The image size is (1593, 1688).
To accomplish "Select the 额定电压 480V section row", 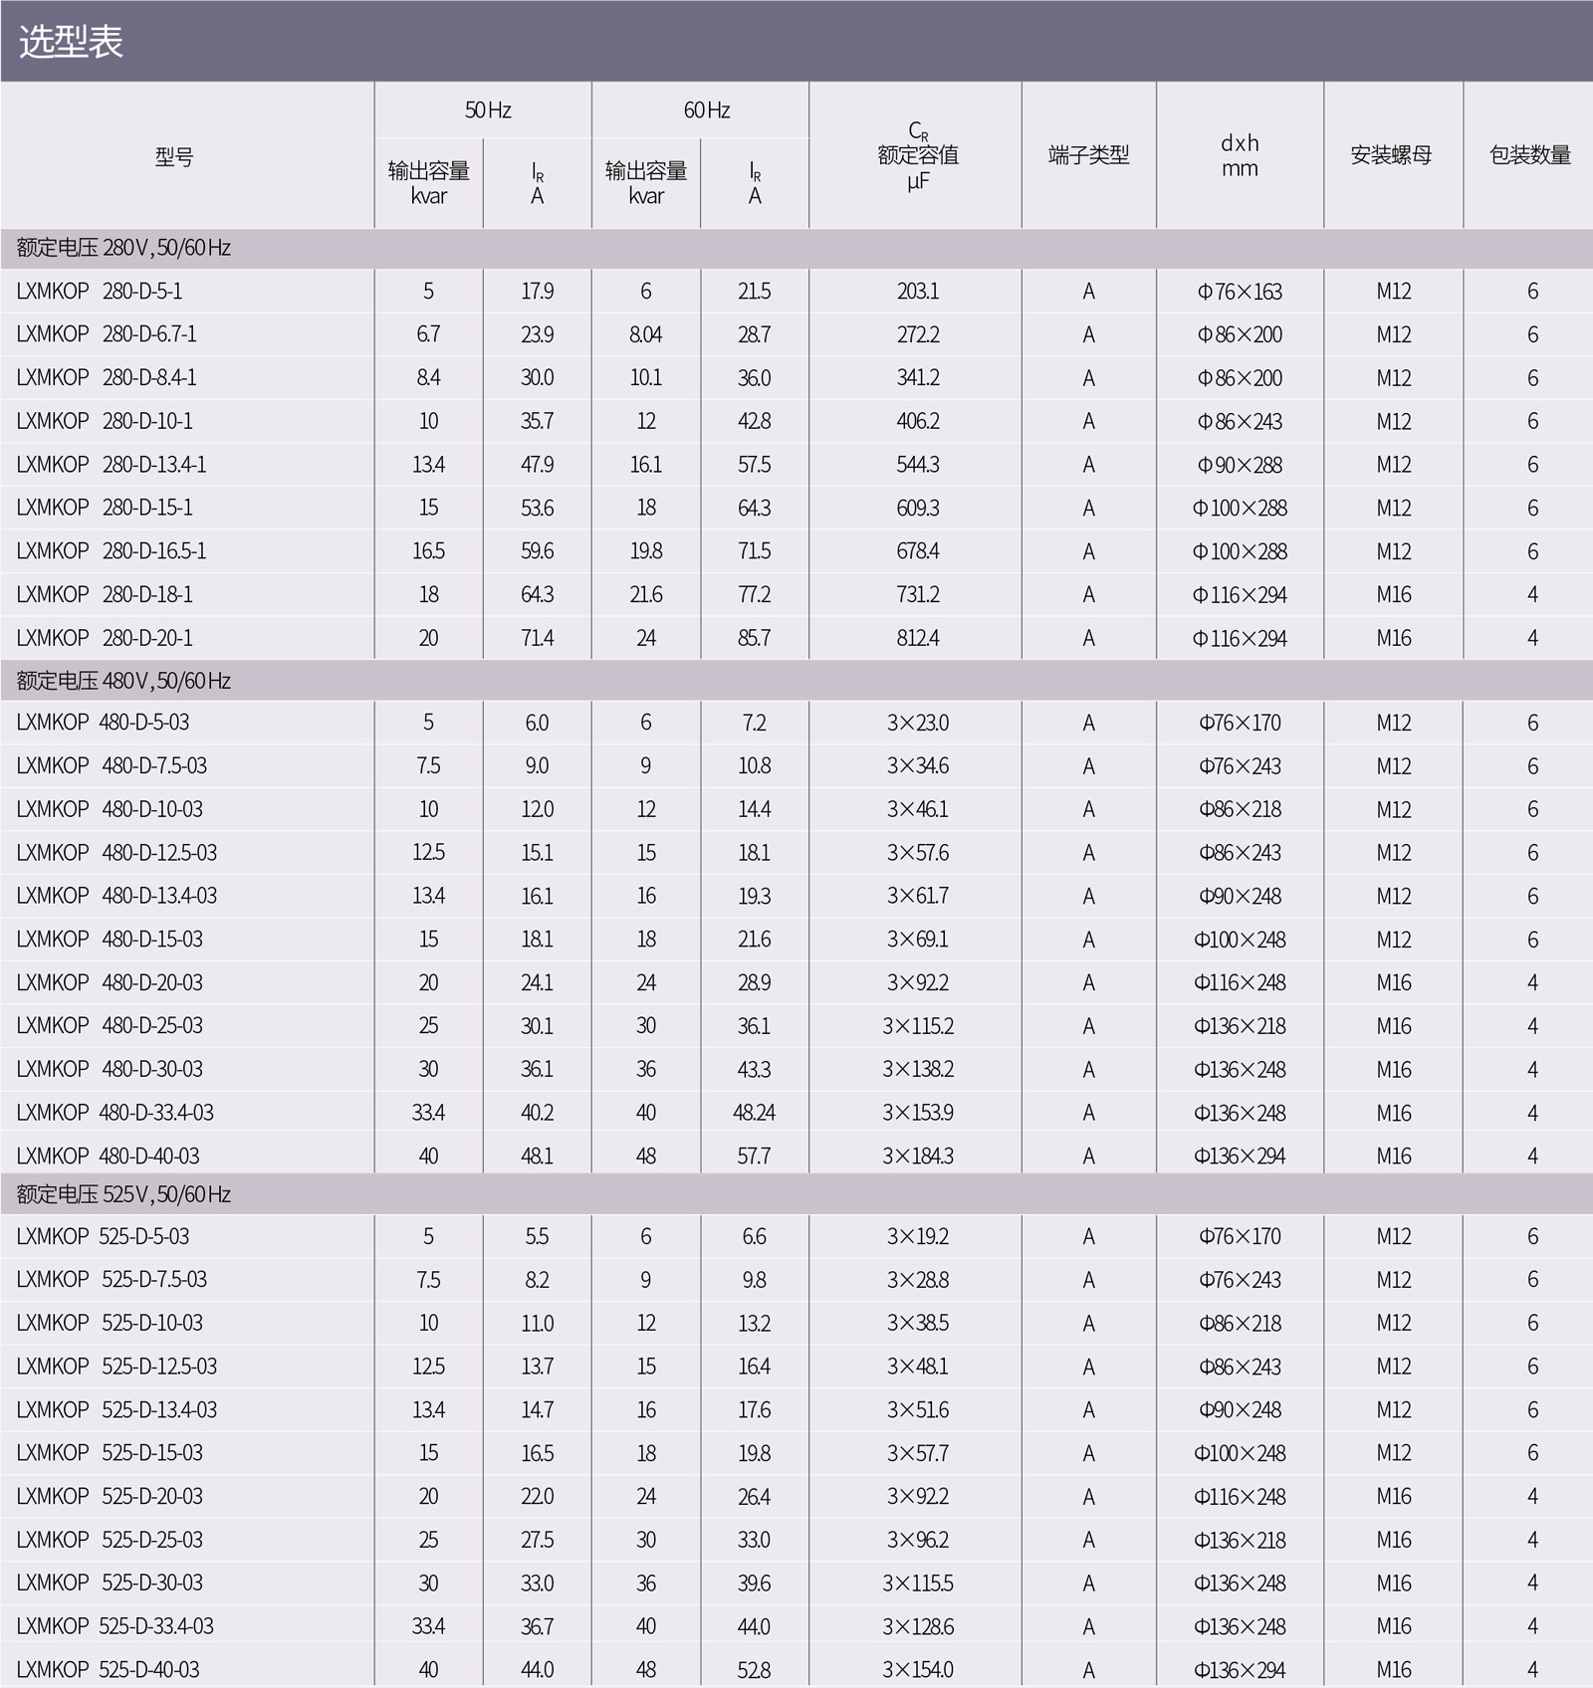I will [x=123, y=681].
